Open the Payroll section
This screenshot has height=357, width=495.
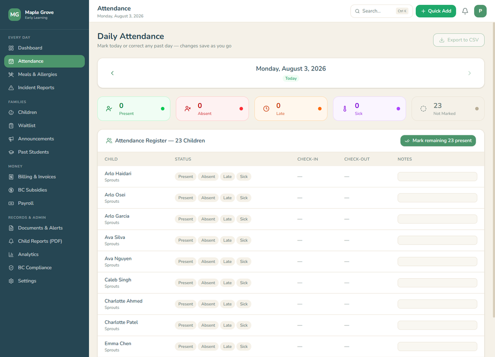[x=44, y=204]
